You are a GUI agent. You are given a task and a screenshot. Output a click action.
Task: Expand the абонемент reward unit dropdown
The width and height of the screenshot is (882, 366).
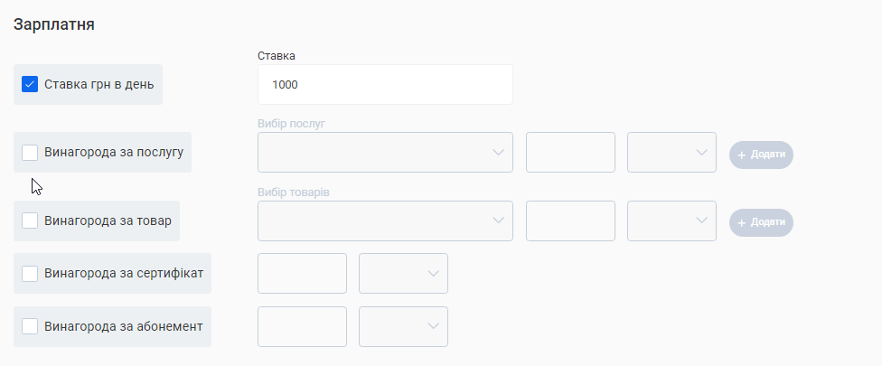[x=403, y=326]
